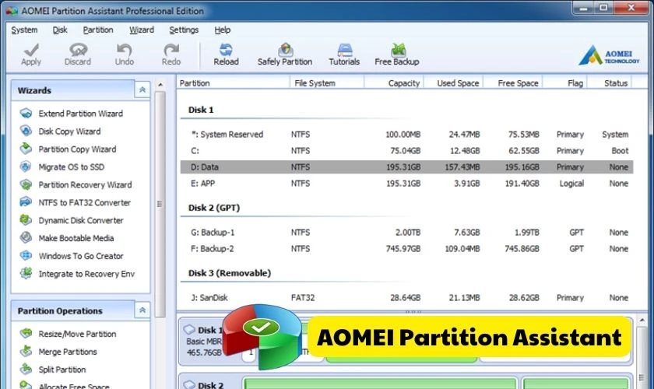Open the Safely Partition tool

[285, 54]
